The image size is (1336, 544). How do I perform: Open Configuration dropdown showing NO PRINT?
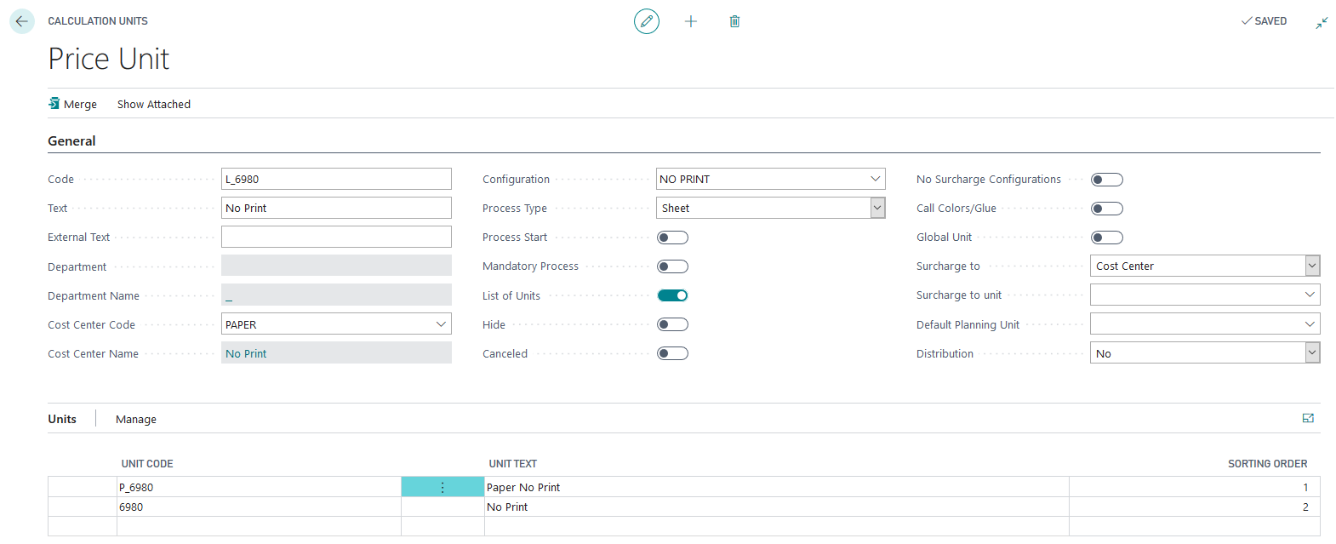pos(875,179)
